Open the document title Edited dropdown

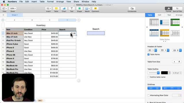tap(109, 5)
